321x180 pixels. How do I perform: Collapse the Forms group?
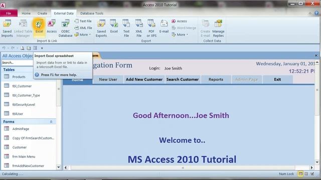51,121
